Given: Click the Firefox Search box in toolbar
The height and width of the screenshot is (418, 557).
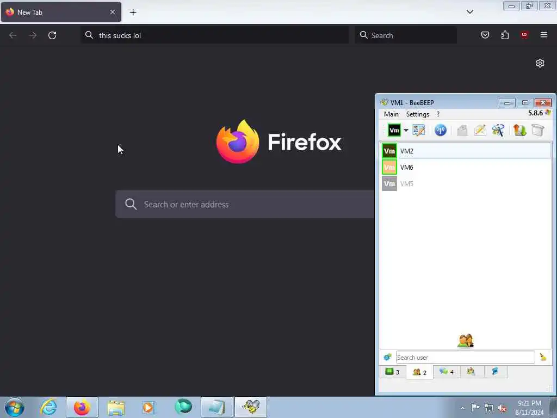Looking at the screenshot, I should coord(406,35).
